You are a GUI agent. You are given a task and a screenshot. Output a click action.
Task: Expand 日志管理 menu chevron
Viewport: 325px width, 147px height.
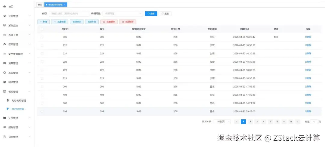pos(29,137)
